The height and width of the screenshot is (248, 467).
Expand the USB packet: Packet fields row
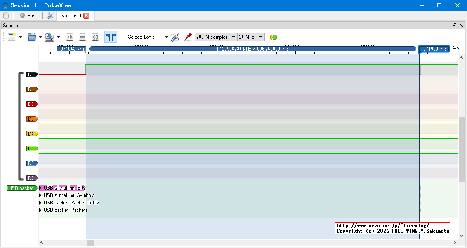(x=40, y=203)
